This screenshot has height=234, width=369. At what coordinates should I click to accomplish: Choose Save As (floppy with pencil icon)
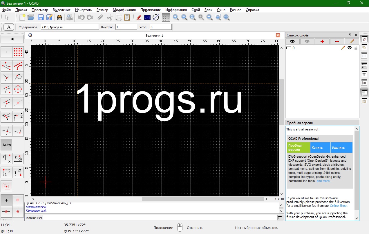coord(49,17)
